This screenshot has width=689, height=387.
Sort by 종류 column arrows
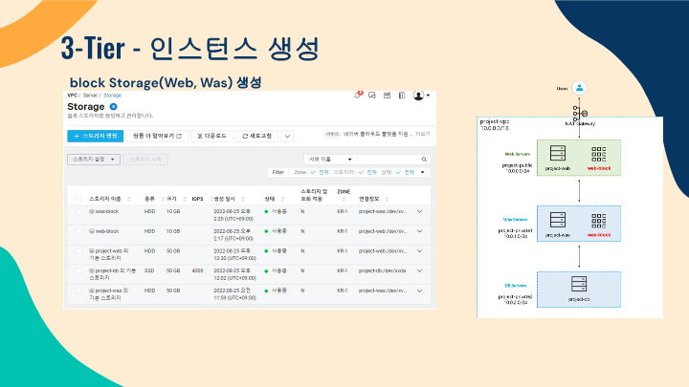(x=163, y=199)
